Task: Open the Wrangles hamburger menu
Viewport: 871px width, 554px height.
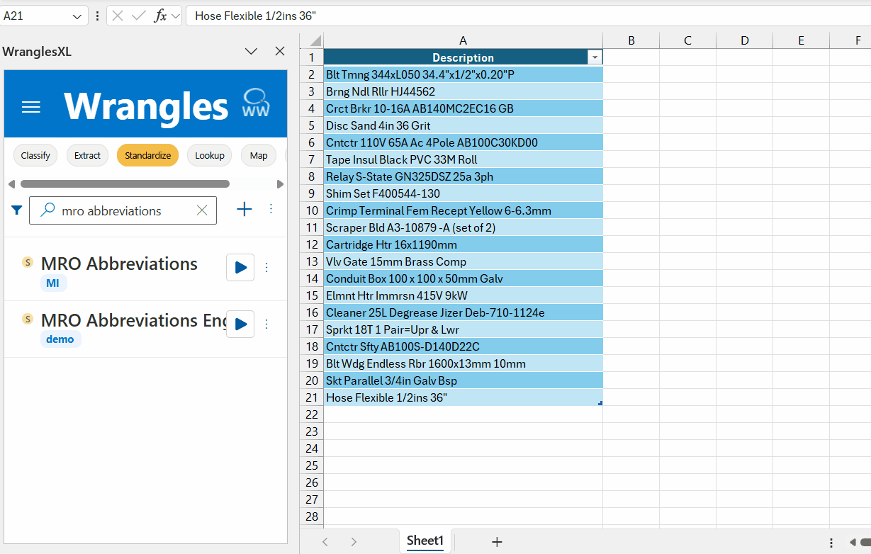Action: [31, 107]
